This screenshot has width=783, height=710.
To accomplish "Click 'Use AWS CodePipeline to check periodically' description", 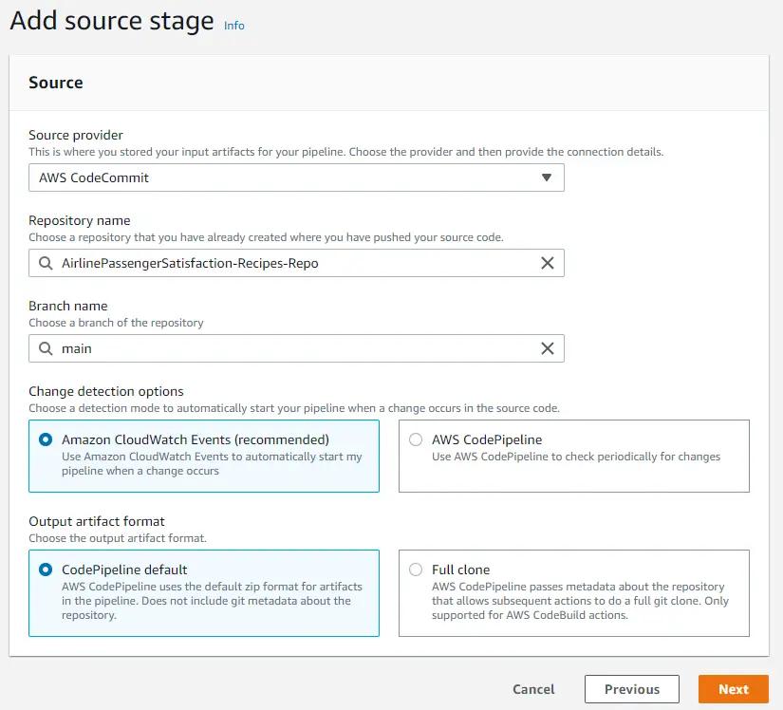I will click(576, 457).
